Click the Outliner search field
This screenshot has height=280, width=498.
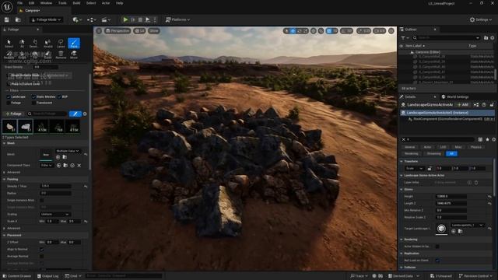click(446, 38)
